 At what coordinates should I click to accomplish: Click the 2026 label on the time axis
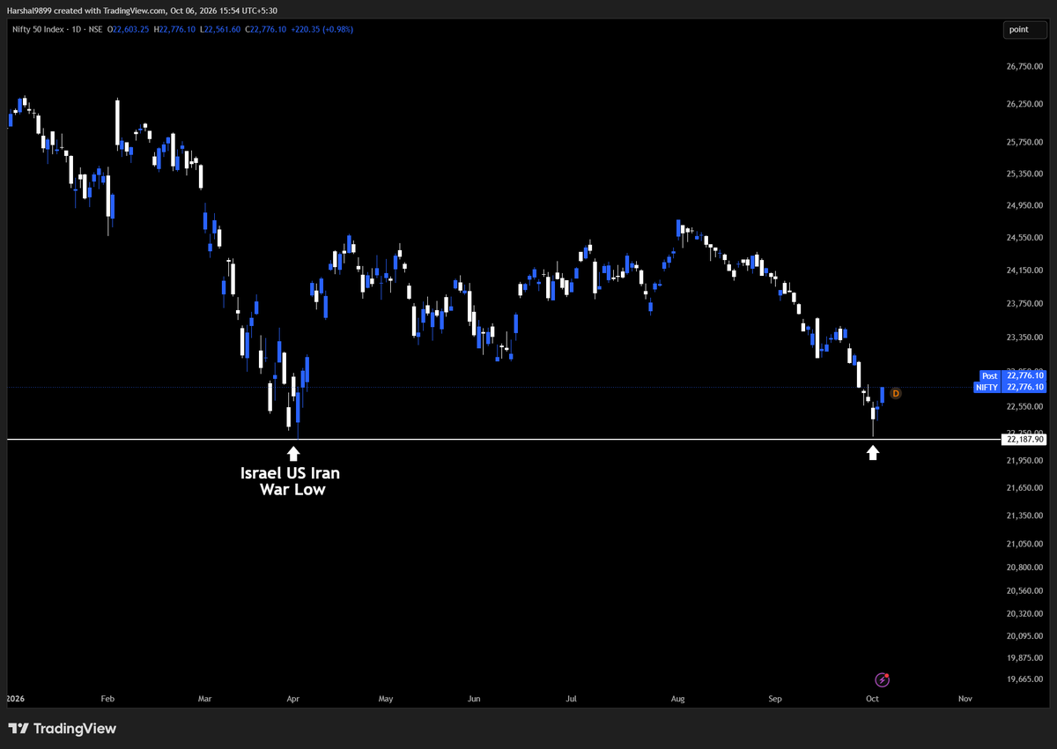pos(15,699)
